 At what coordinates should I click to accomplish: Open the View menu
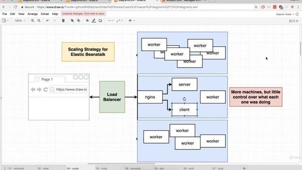click(x=21, y=14)
